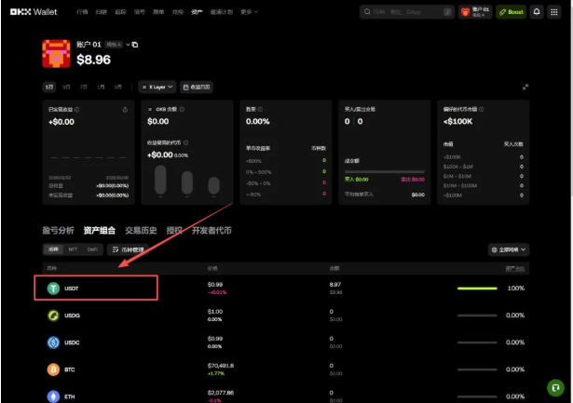Screen dimensions: 573x403
Task: Collapse the stats panel with arrows icon
Action: pos(525,87)
